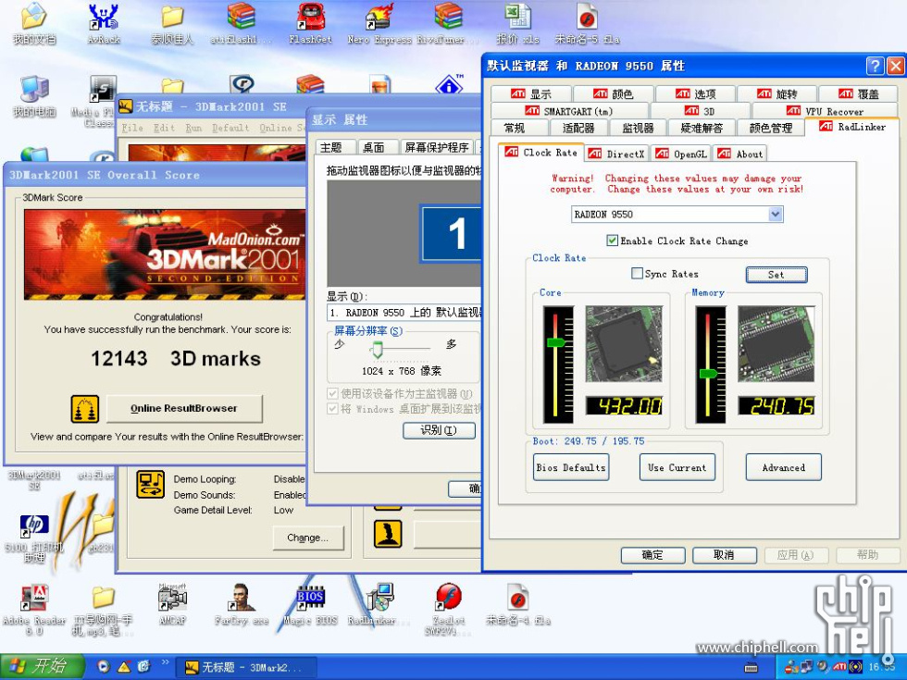The width and height of the screenshot is (907, 680).
Task: Open the SMARTGART(tm) tab
Action: [x=569, y=111]
